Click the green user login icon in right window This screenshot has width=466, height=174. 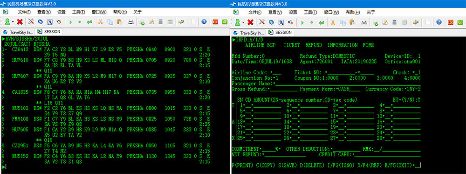pyautogui.click(x=238, y=22)
